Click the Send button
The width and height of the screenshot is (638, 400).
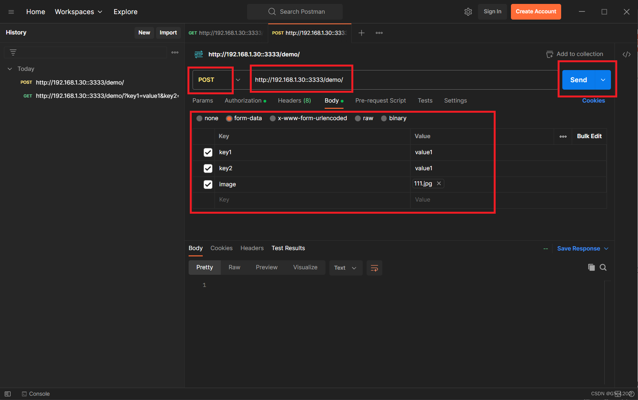click(x=578, y=80)
